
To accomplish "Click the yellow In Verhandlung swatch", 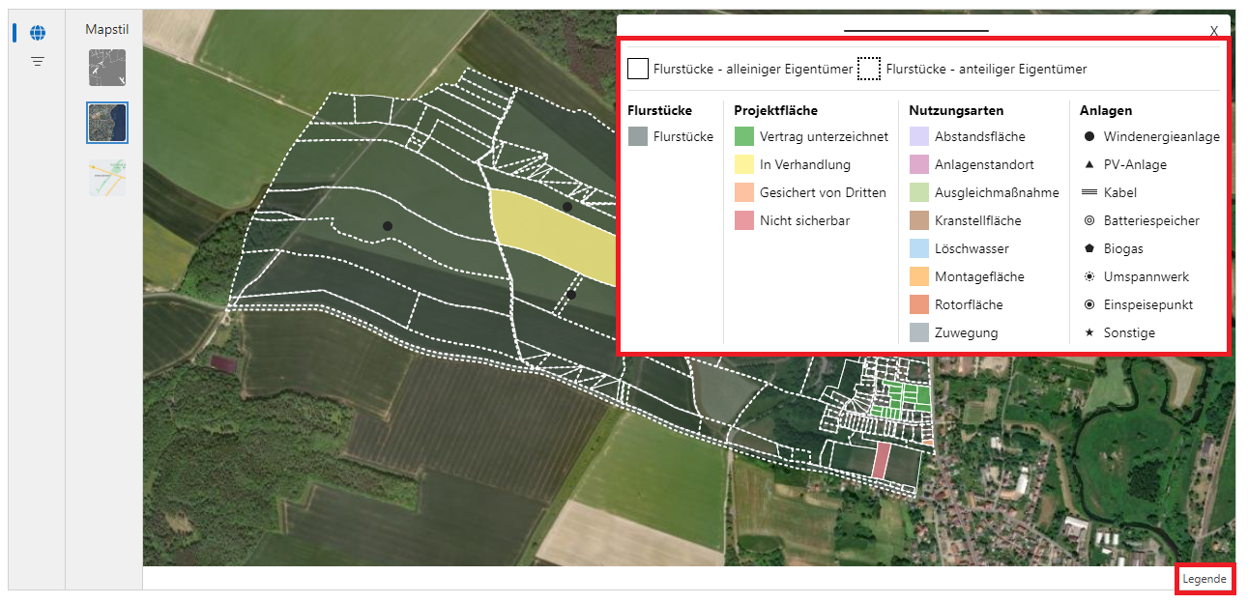I will pyautogui.click(x=743, y=165).
